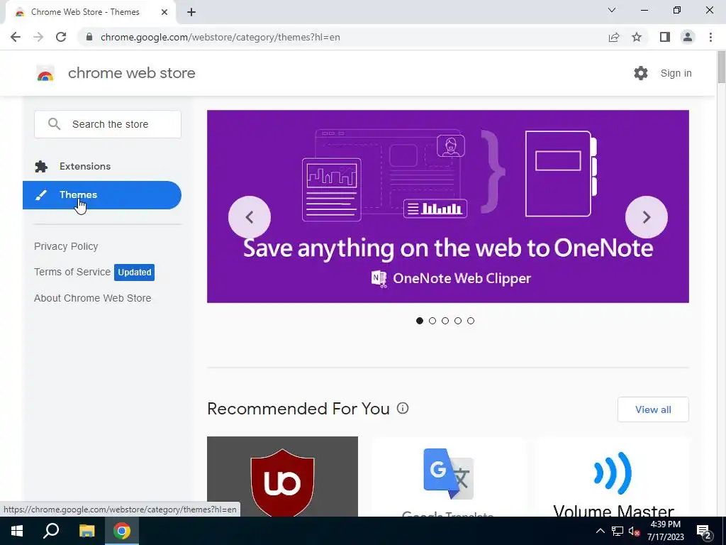Open File Explorer from the taskbar
This screenshot has width=726, height=545.
point(86,531)
